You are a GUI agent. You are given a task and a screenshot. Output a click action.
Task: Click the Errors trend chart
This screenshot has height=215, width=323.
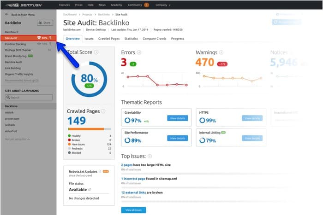(x=155, y=80)
